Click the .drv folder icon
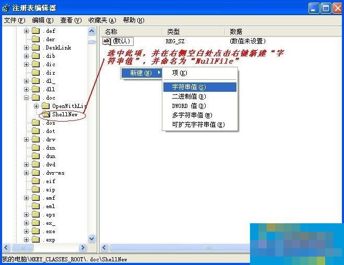344x265 pixels. tap(36, 139)
